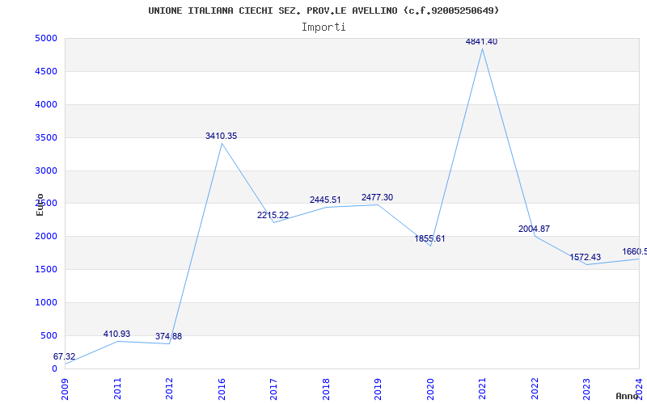Click the Anno axis title

[x=628, y=396]
